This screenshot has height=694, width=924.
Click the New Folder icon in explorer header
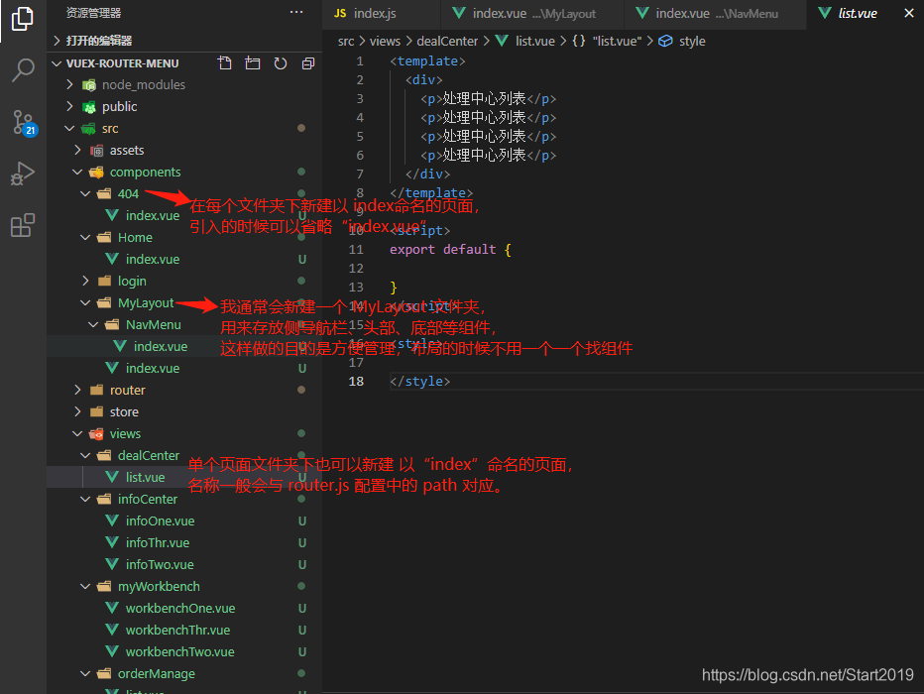[252, 63]
